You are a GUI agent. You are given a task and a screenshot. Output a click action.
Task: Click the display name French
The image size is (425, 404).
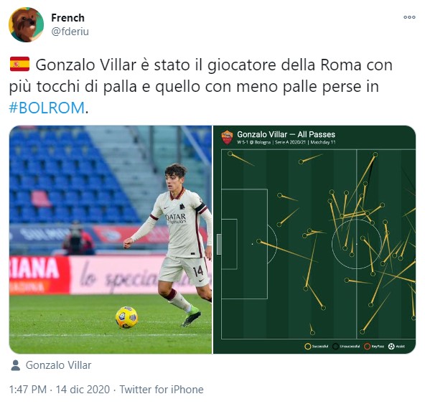pos(67,18)
